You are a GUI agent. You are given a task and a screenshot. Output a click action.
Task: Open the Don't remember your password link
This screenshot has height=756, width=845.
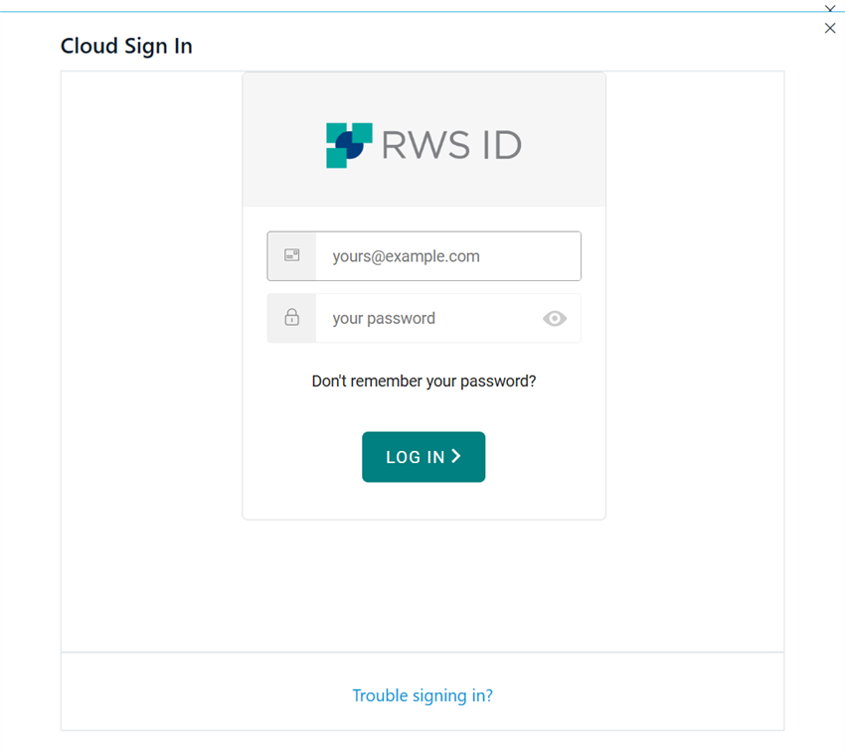pyautogui.click(x=424, y=381)
